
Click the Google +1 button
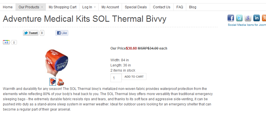6,42
